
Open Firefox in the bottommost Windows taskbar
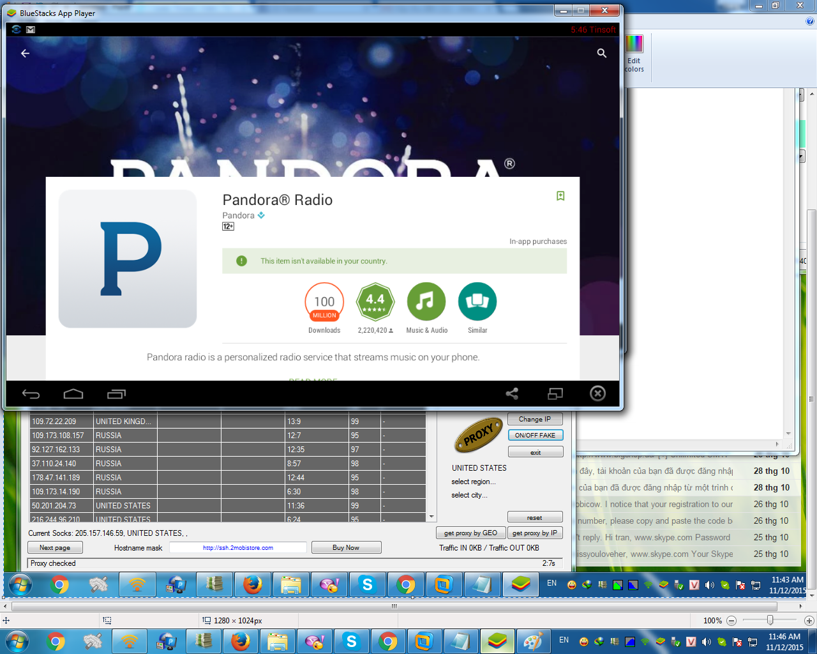click(x=241, y=641)
